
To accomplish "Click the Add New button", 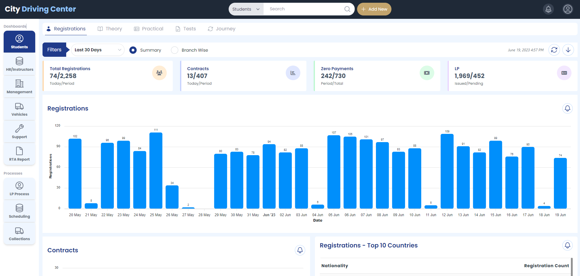I will coord(374,9).
